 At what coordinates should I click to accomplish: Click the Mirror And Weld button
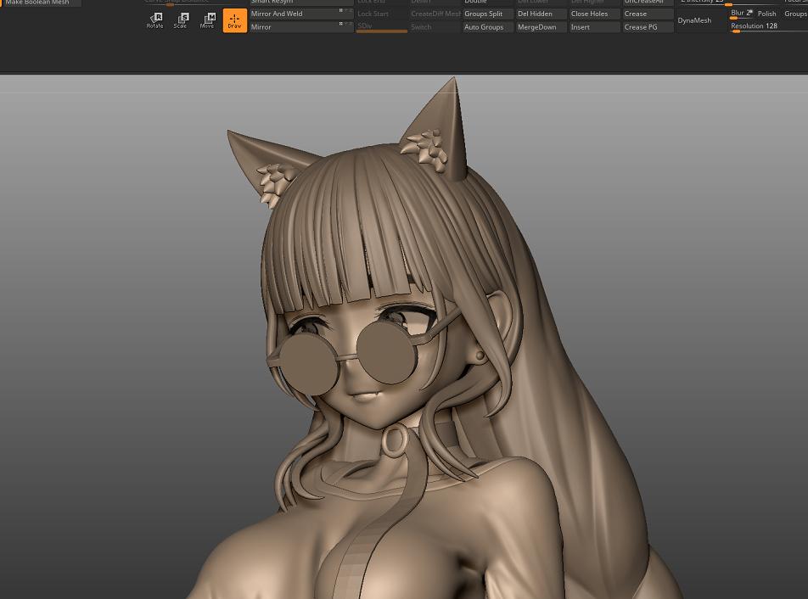click(x=301, y=14)
